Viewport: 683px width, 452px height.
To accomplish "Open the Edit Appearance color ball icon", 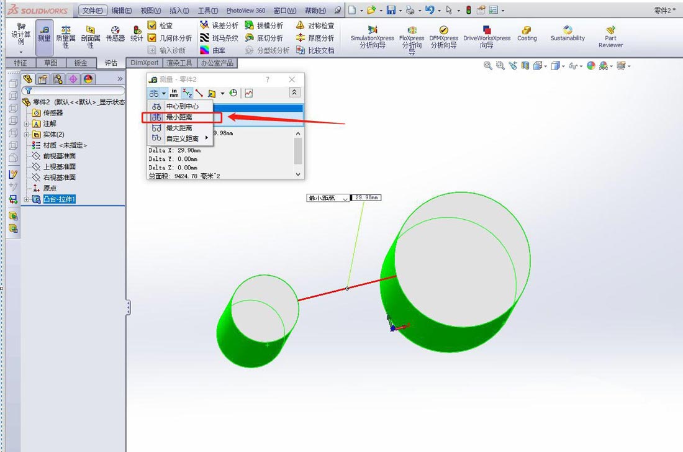I will point(590,65).
